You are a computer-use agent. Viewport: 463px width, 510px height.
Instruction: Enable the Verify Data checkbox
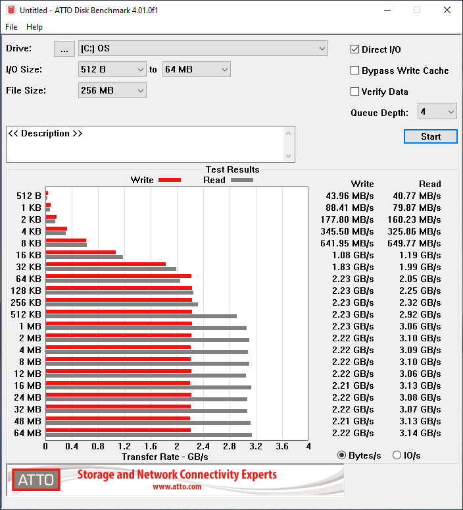point(354,92)
